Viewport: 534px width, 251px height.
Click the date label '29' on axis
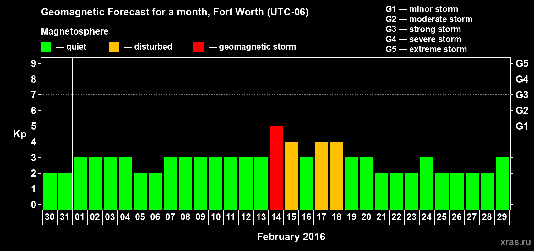pos(502,217)
